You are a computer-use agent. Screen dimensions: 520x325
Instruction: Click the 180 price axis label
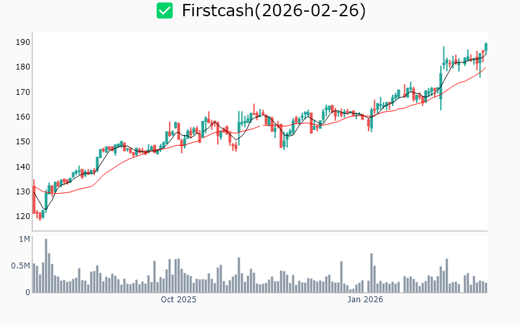[x=24, y=67]
